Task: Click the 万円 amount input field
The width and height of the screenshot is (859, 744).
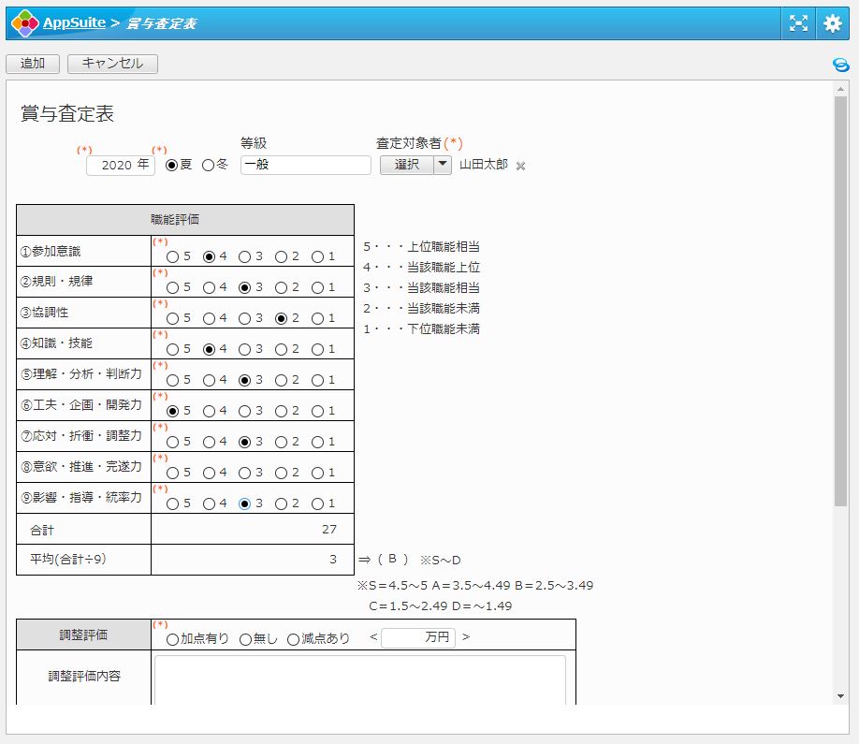Action: 416,638
